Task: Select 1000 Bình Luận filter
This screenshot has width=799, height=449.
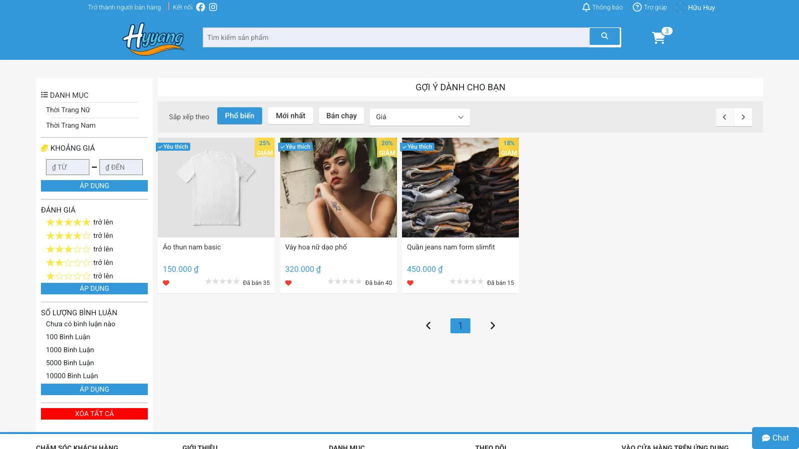Action: (70, 350)
